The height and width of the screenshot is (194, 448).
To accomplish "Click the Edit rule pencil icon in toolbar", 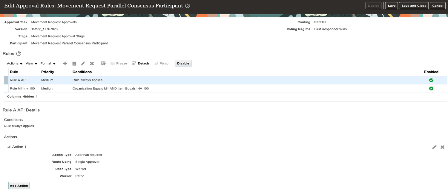I will click(83, 64).
